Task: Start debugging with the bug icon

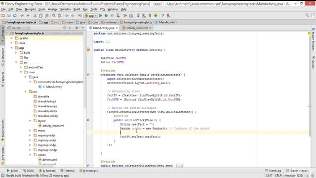Action: (106, 15)
